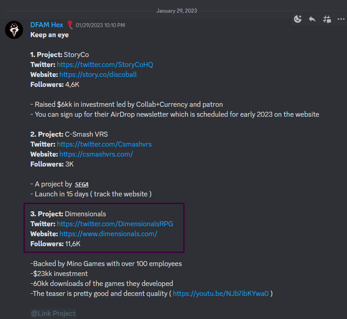
Task: Visit the www.dimensionals.com website link
Action: tap(109, 234)
